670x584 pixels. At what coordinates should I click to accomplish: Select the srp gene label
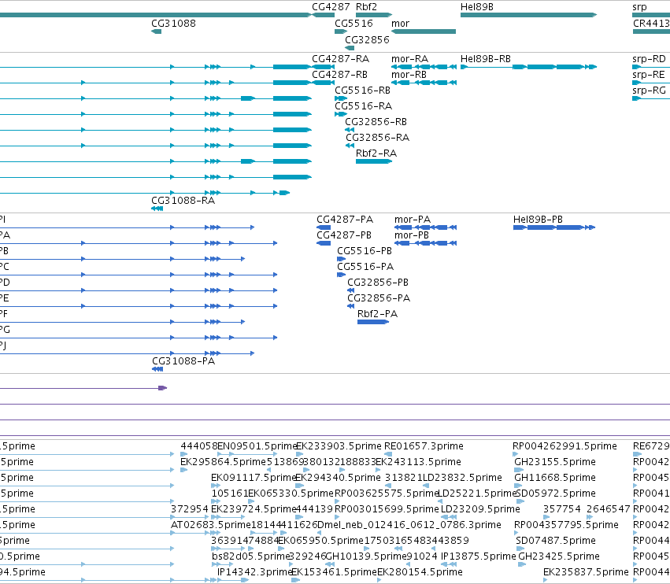tap(639, 7)
